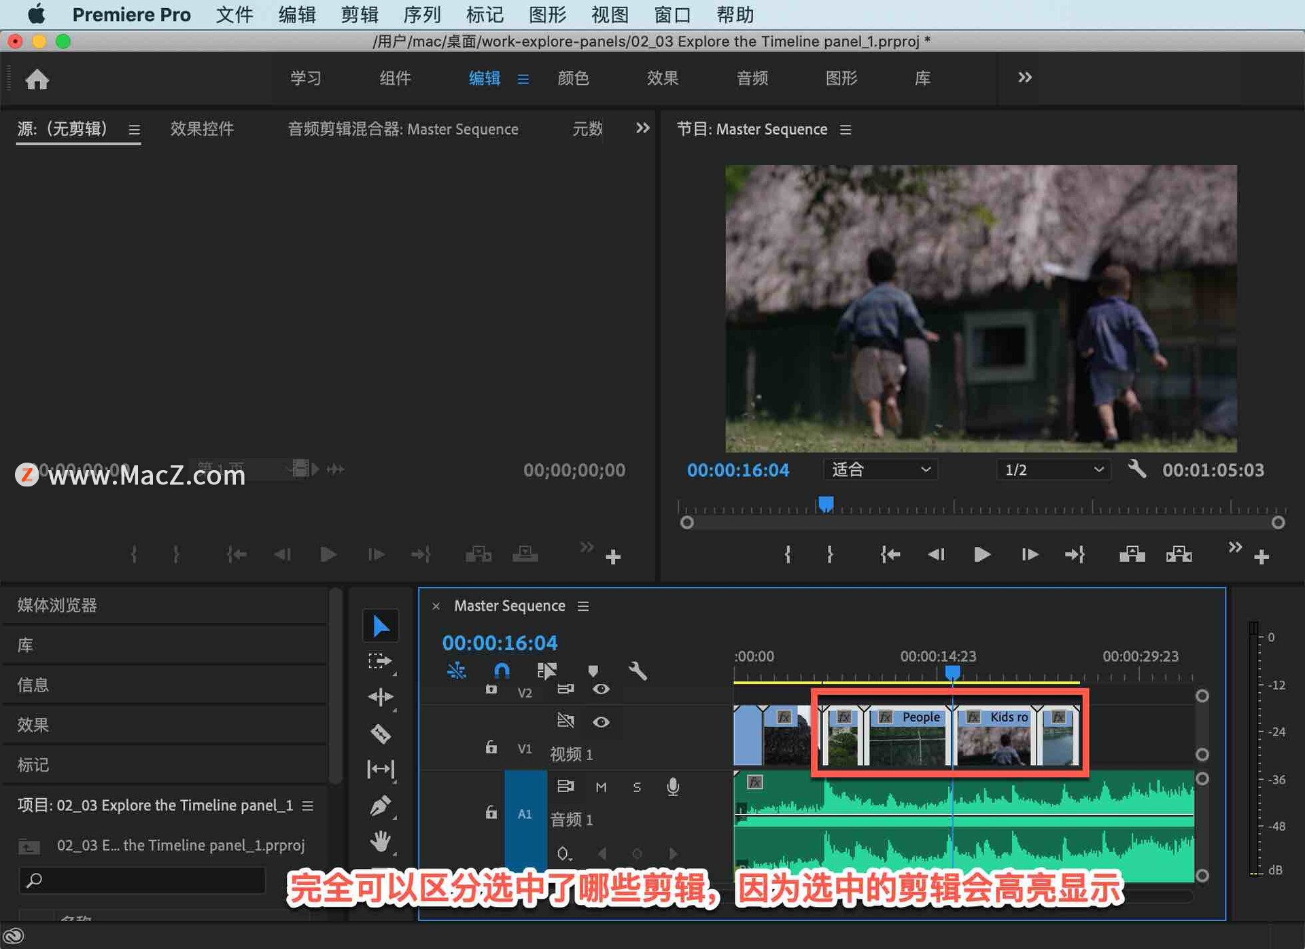Click the voice-over record microphone on A1
Viewport: 1305px width, 949px height.
tap(673, 787)
